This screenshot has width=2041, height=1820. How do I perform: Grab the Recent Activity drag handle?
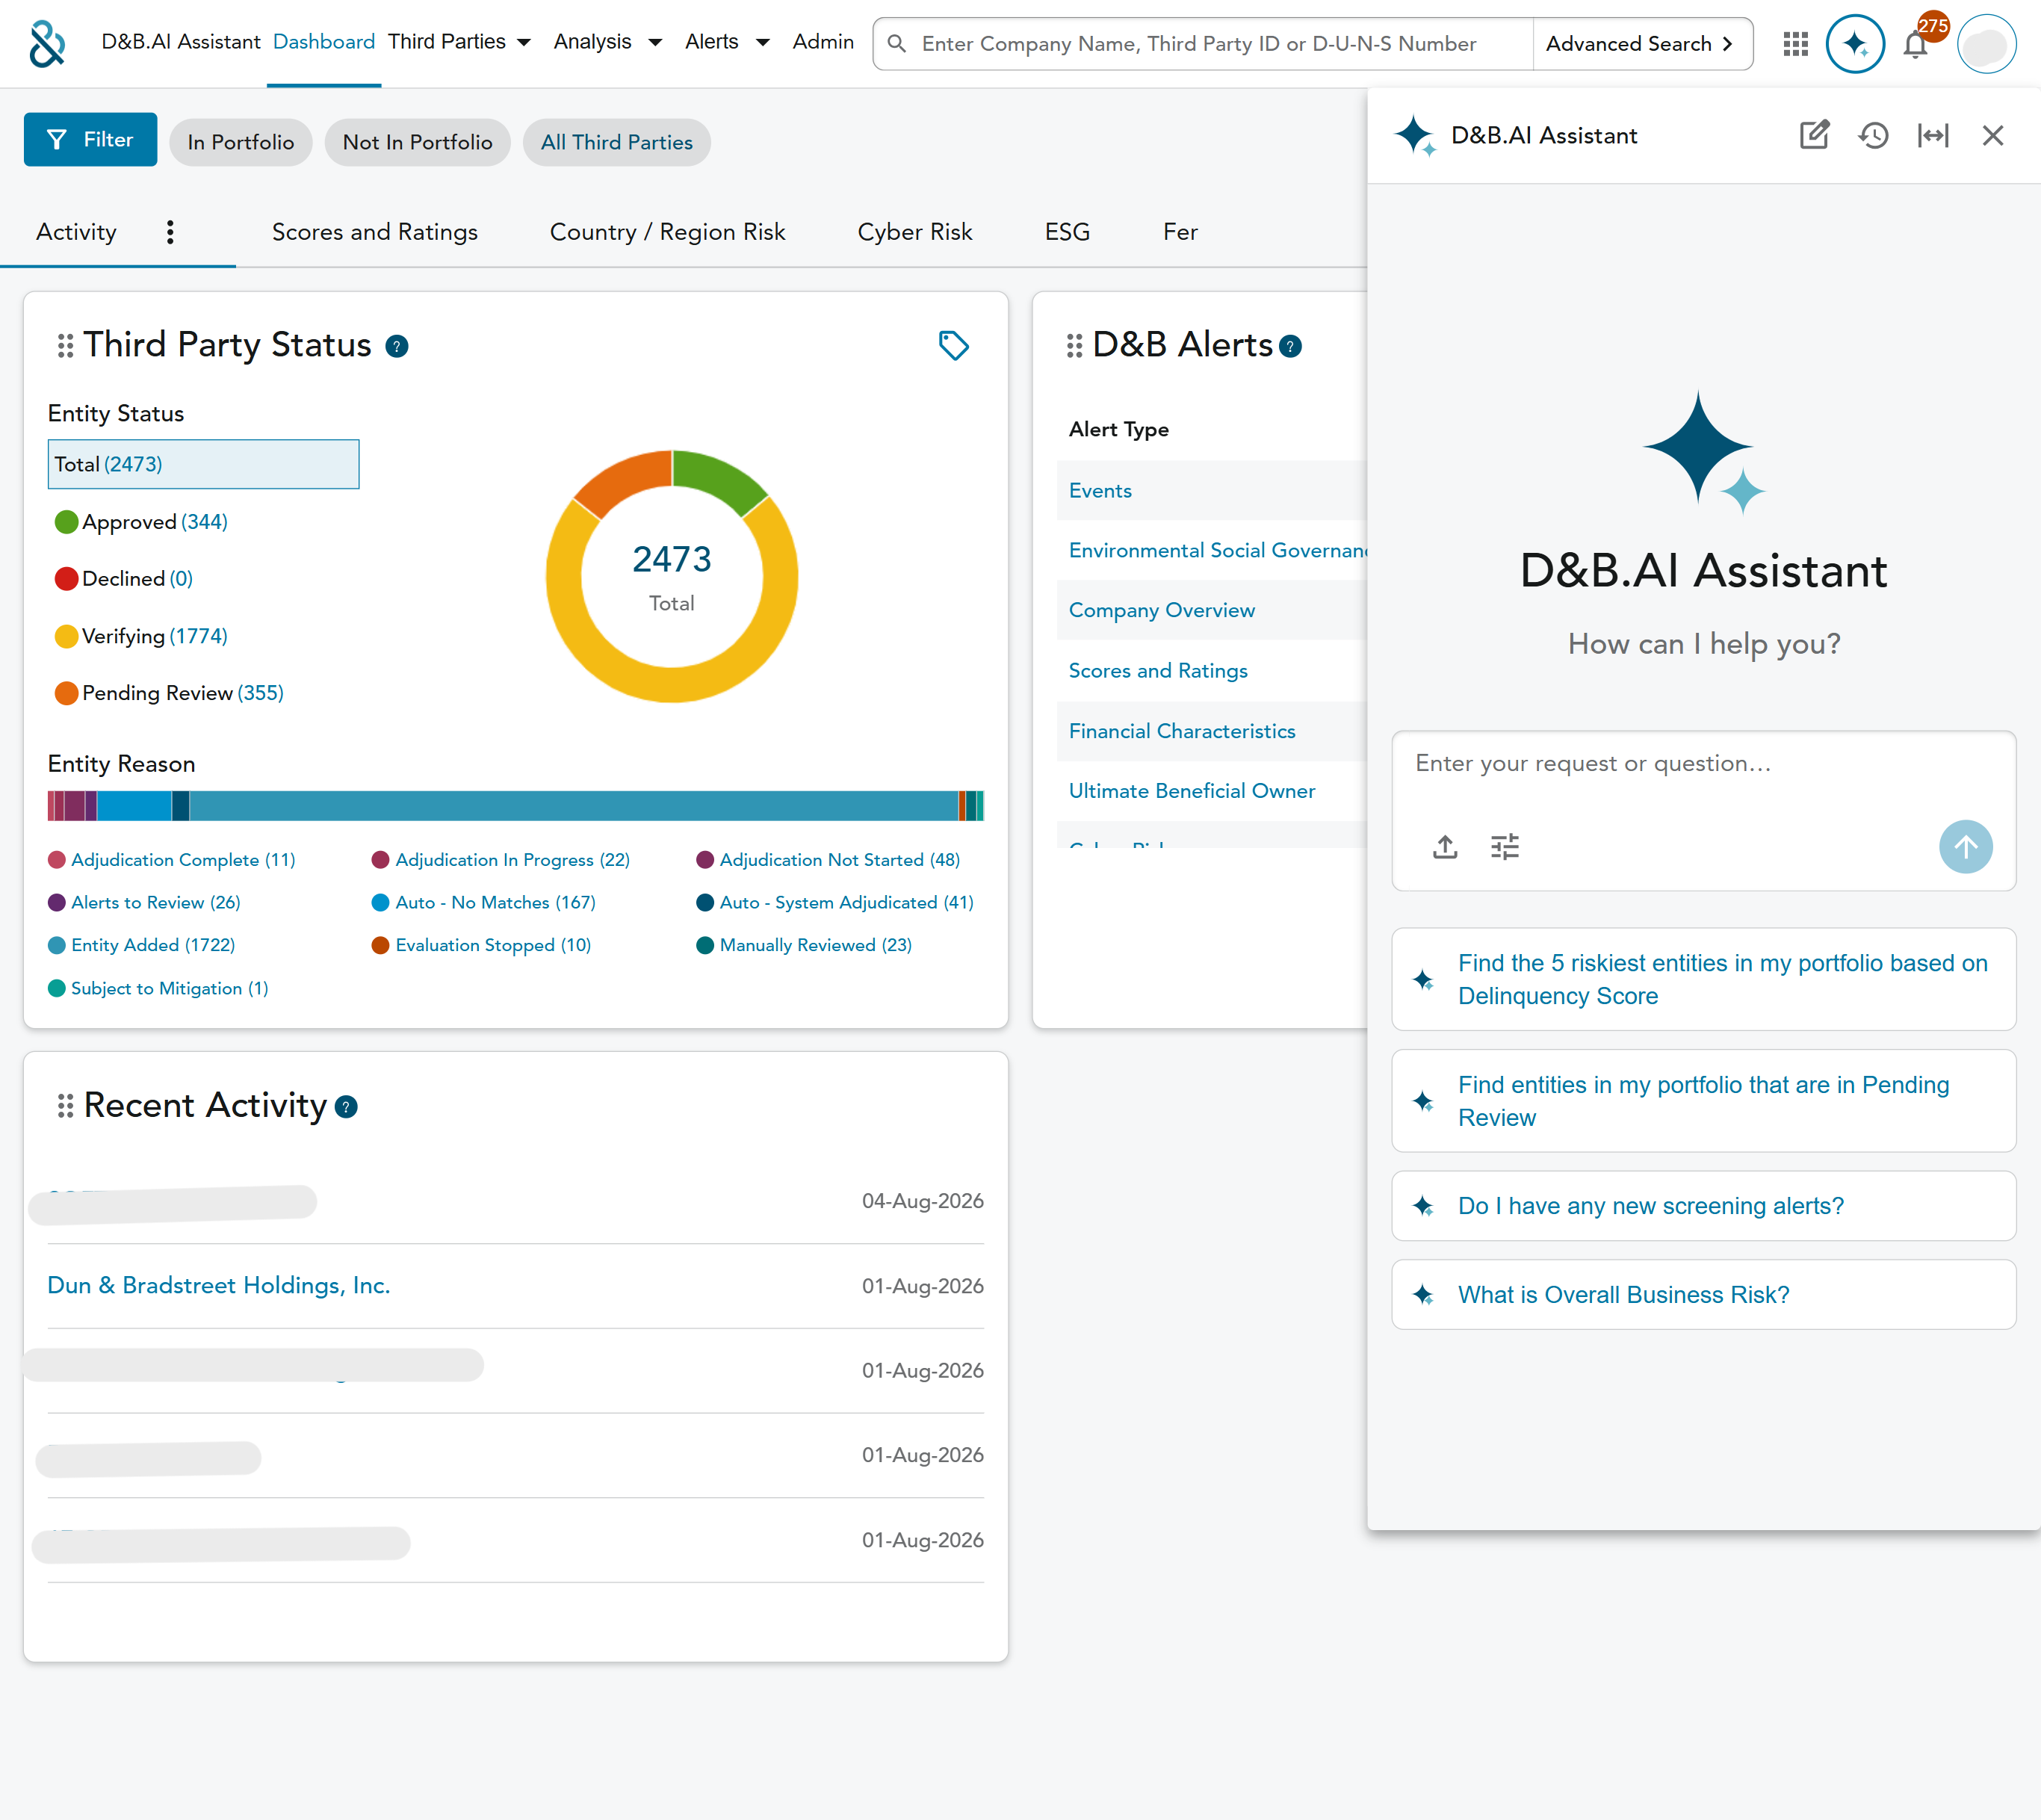click(x=65, y=1106)
